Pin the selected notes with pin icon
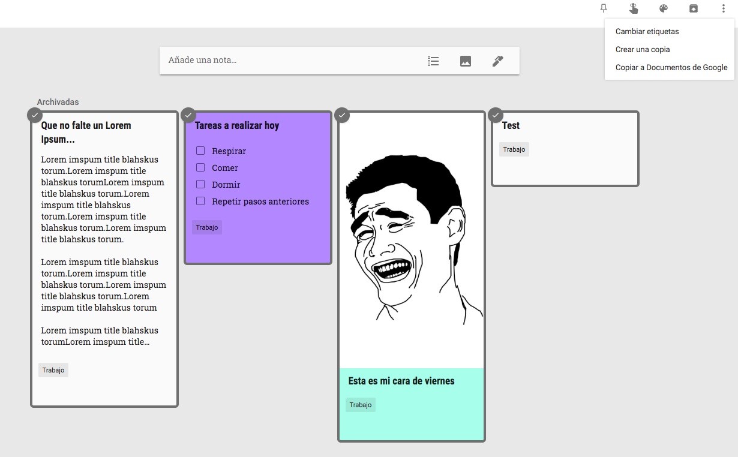This screenshot has height=457, width=738. pyautogui.click(x=604, y=8)
